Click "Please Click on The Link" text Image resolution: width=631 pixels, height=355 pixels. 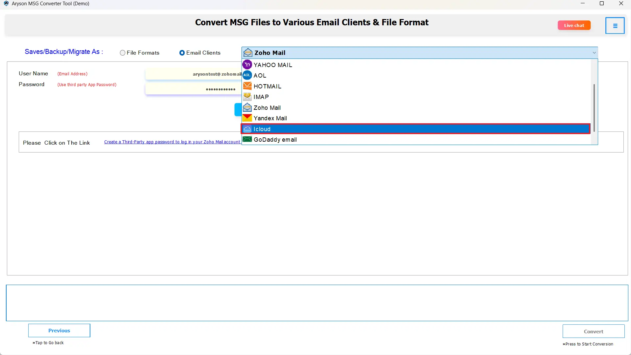pyautogui.click(x=56, y=143)
